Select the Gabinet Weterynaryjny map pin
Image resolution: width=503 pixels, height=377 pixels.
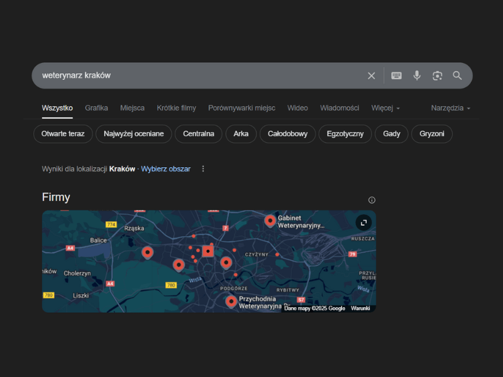[270, 221]
